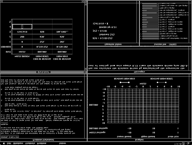Click the Problem Statement window title bar

pos(43,140)
